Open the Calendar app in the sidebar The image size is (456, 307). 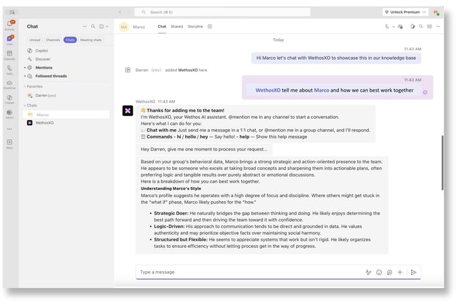point(10,54)
